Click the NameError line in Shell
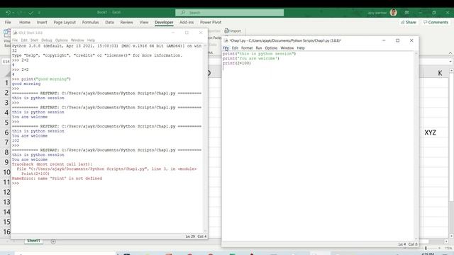Screen dimensions: 454x255 click(x=57, y=178)
